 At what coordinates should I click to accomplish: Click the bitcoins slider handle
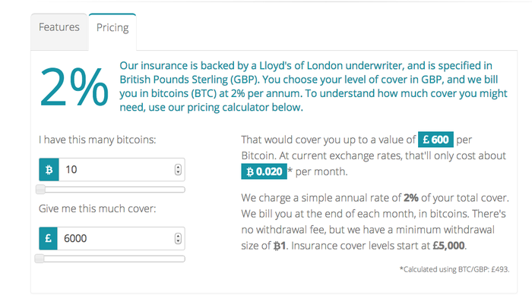41,190
